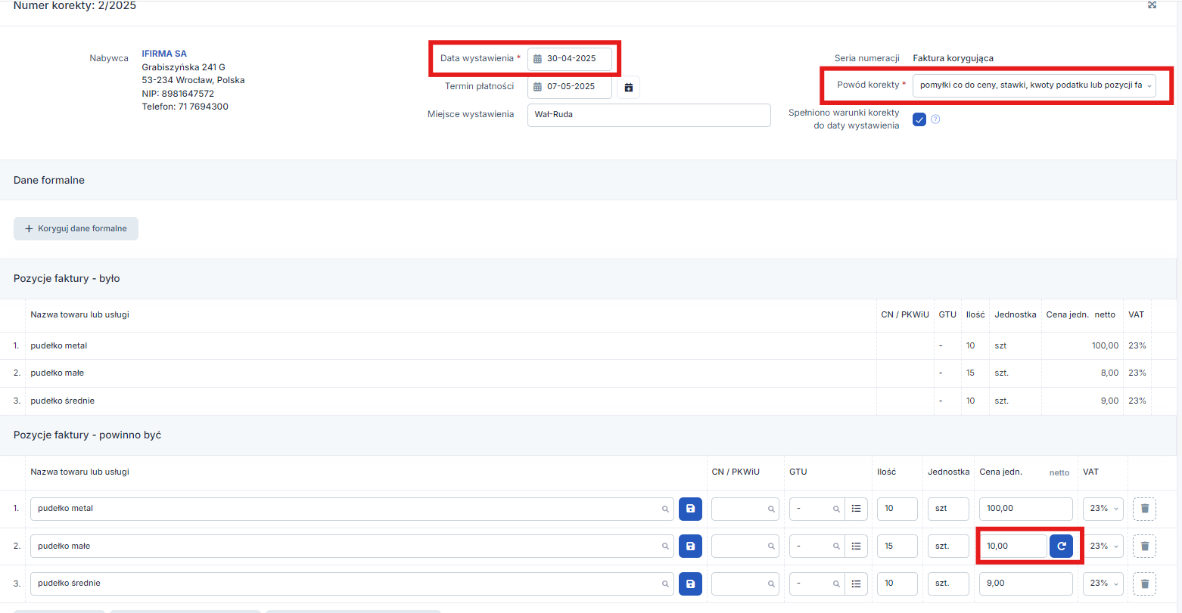
Task: Open GTU selector for pudełko małe row
Action: pyautogui.click(x=817, y=546)
